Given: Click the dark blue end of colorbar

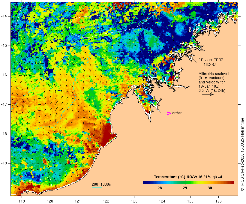Looking at the screenshot, I should (145, 182).
